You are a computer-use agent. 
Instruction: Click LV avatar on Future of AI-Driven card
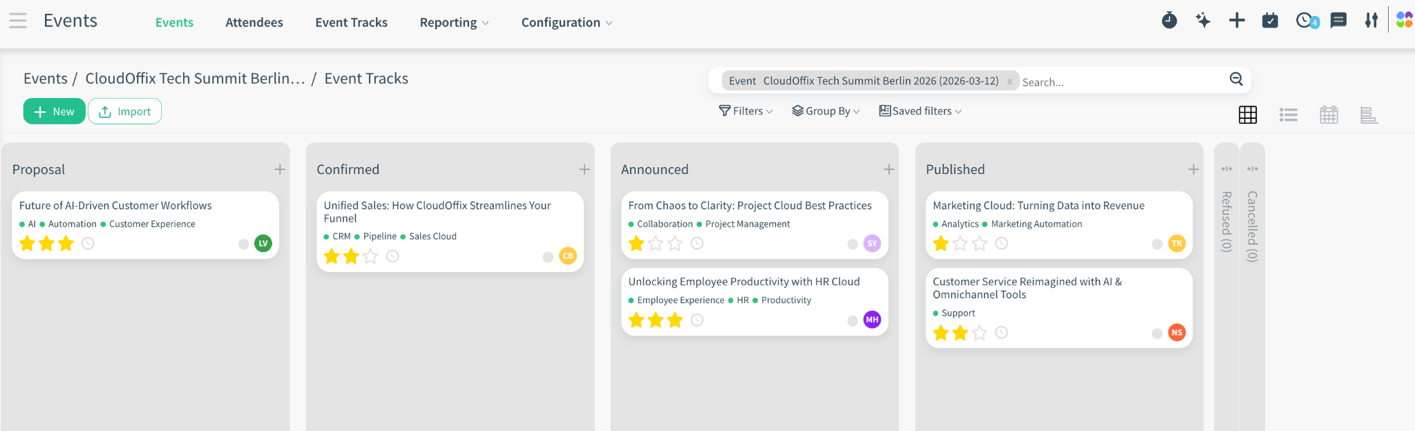pyautogui.click(x=263, y=243)
